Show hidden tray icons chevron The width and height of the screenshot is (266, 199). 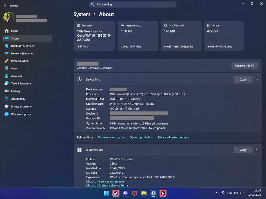tap(217, 193)
